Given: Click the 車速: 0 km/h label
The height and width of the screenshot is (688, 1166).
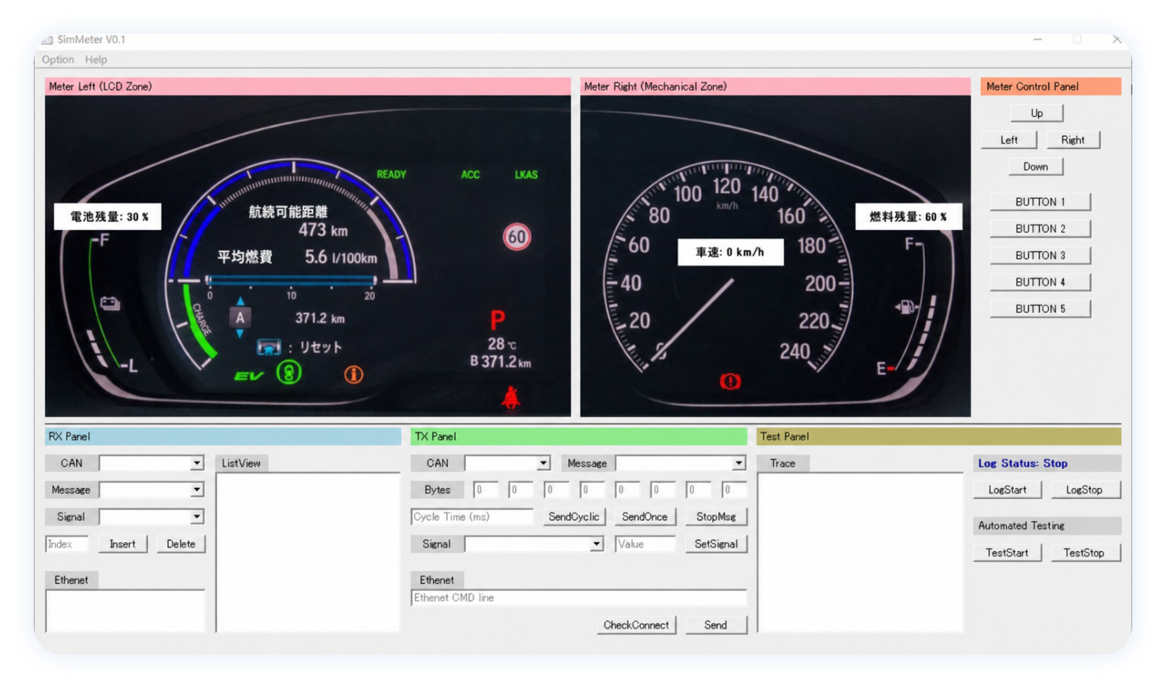Looking at the screenshot, I should (731, 252).
